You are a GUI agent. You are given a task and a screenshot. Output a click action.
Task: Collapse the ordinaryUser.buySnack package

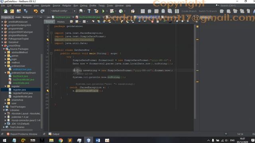[6, 73]
